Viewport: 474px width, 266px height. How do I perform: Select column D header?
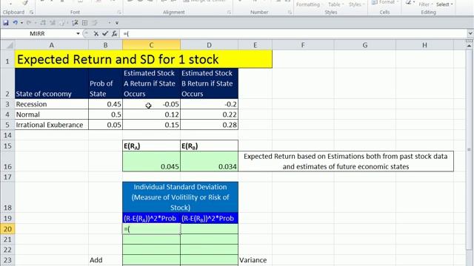(209, 45)
